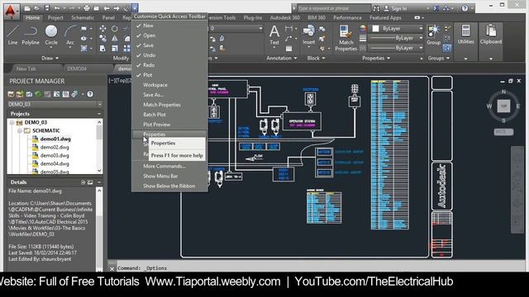Select demo01.dwg in project tree

[x=55, y=139]
